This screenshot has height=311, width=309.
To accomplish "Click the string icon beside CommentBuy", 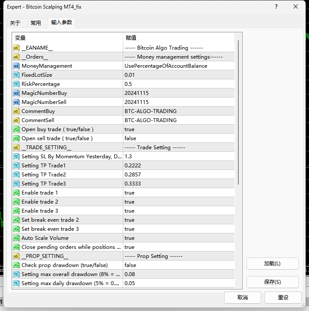I will click(x=16, y=111).
